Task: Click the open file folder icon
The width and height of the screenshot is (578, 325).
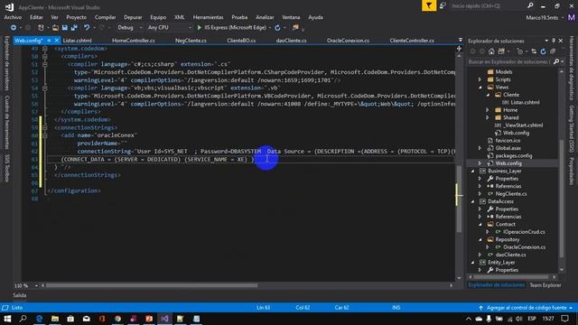Action: pos(55,28)
